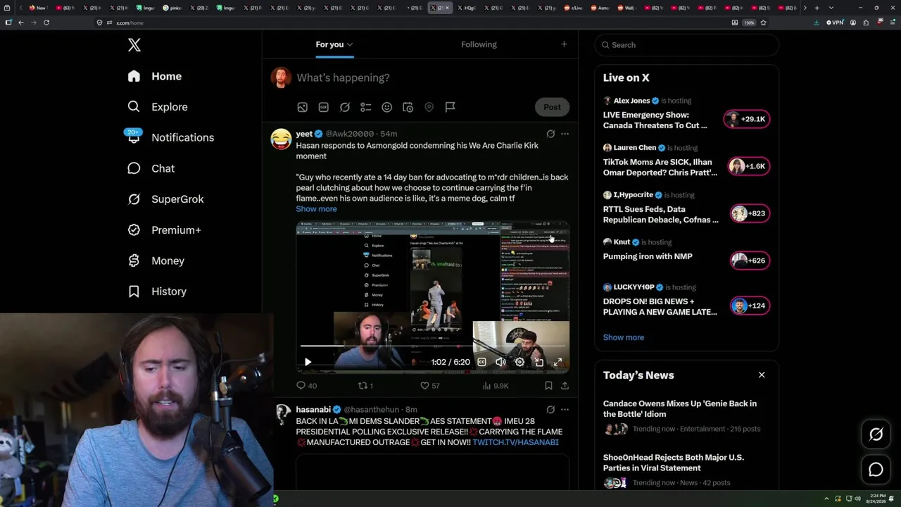Open hasanabi's profile from name
The width and height of the screenshot is (901, 507).
313,409
